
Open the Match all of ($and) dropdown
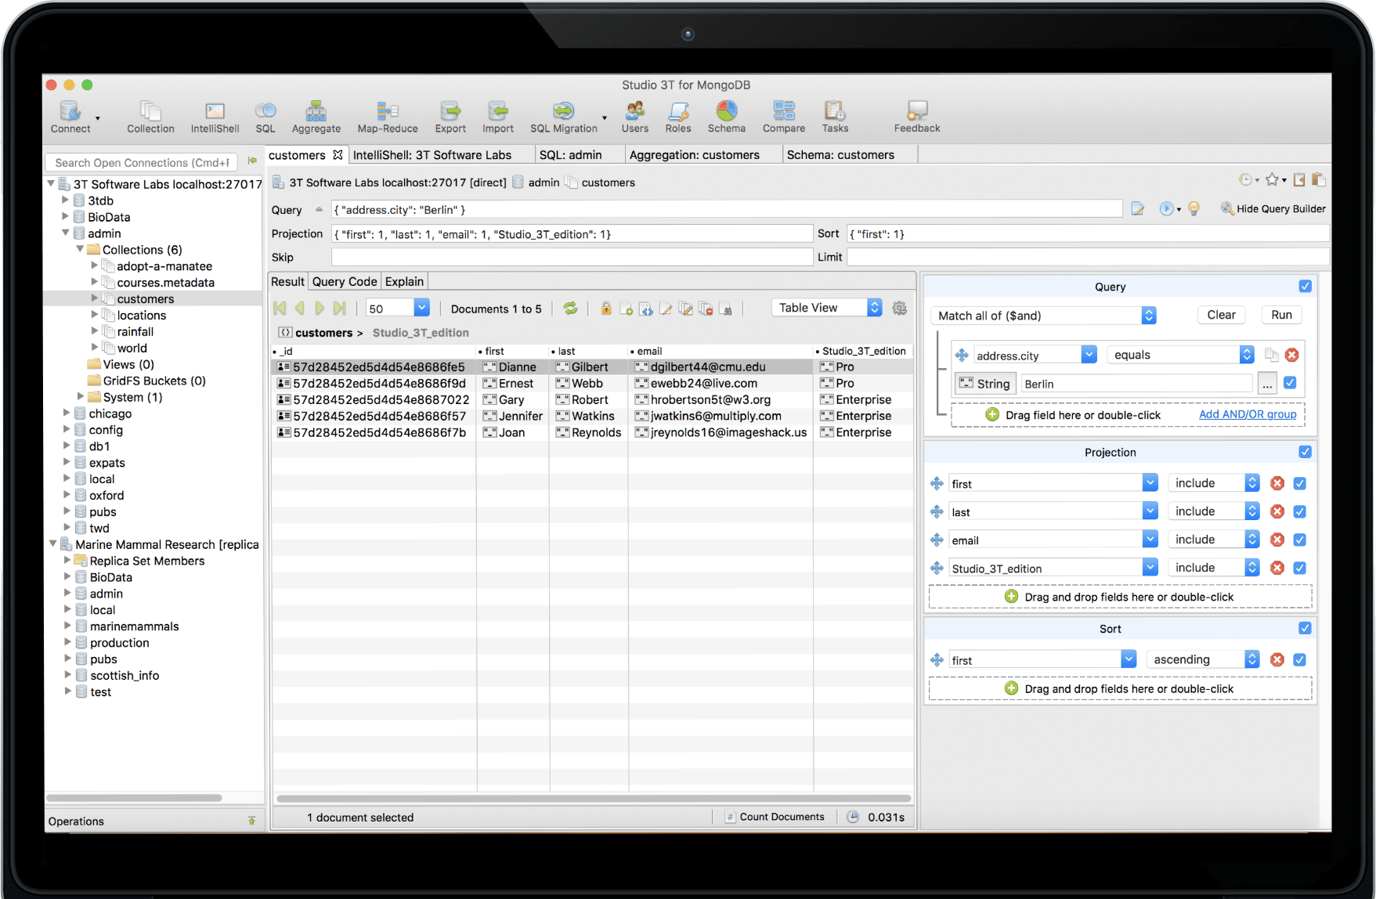click(x=1044, y=316)
